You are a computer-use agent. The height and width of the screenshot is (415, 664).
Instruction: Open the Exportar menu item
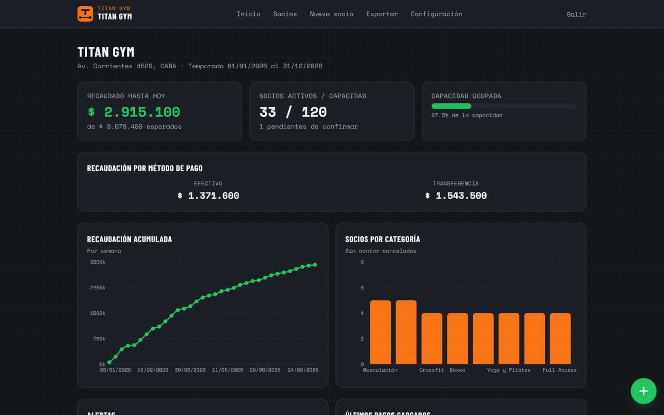(382, 14)
